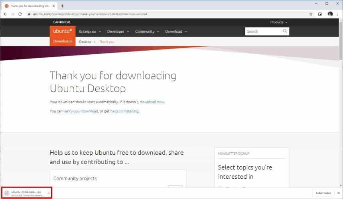
Task: Close the Thank you for downloading tab
Action: pyautogui.click(x=53, y=6)
